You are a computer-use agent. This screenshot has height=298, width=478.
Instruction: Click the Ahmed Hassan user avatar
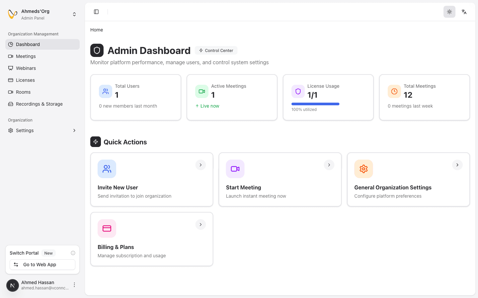click(13, 285)
